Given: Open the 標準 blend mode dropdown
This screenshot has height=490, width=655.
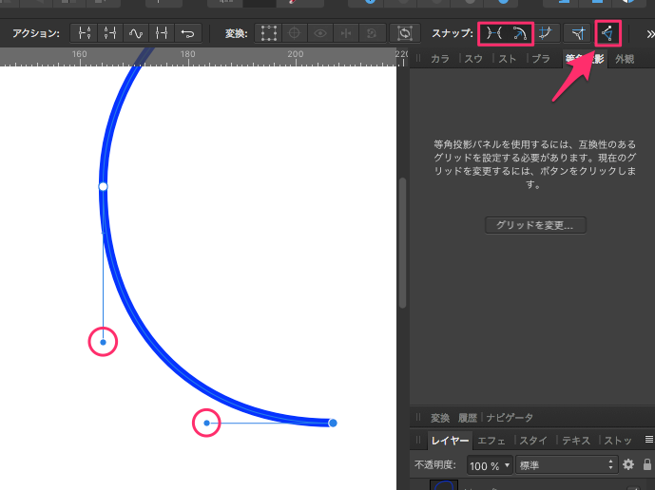Looking at the screenshot, I should pyautogui.click(x=568, y=465).
